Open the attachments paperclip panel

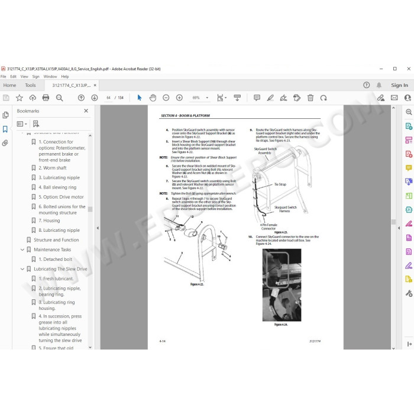[x=5, y=143]
